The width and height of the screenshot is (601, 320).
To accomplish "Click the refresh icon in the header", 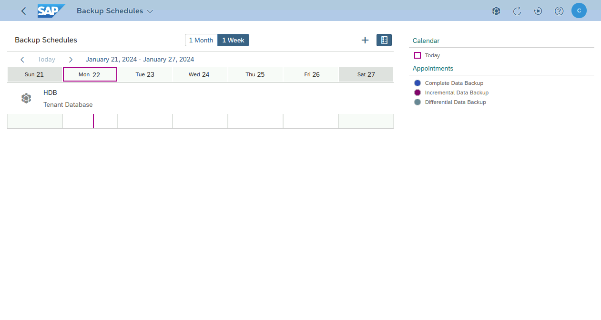I will [x=517, y=10].
